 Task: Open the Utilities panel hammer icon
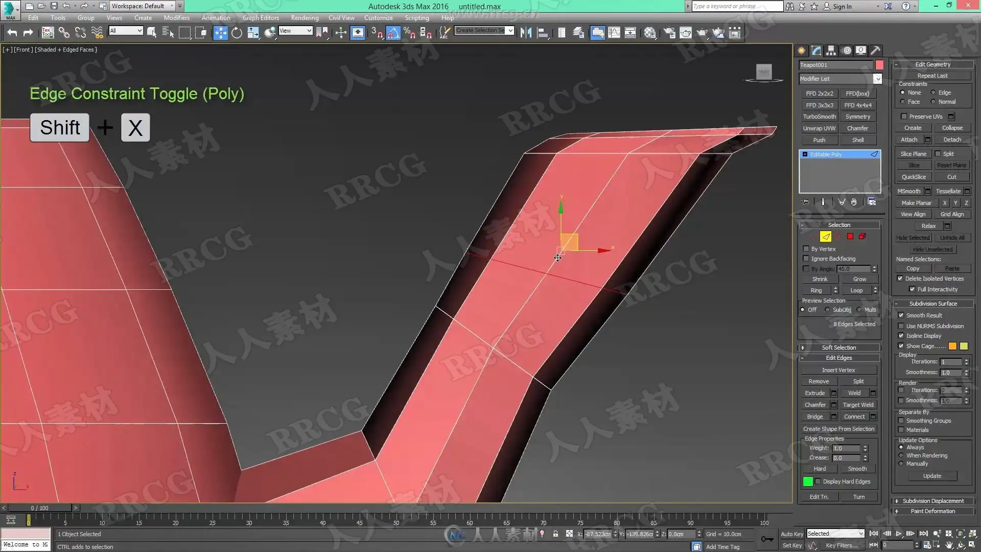coord(875,50)
